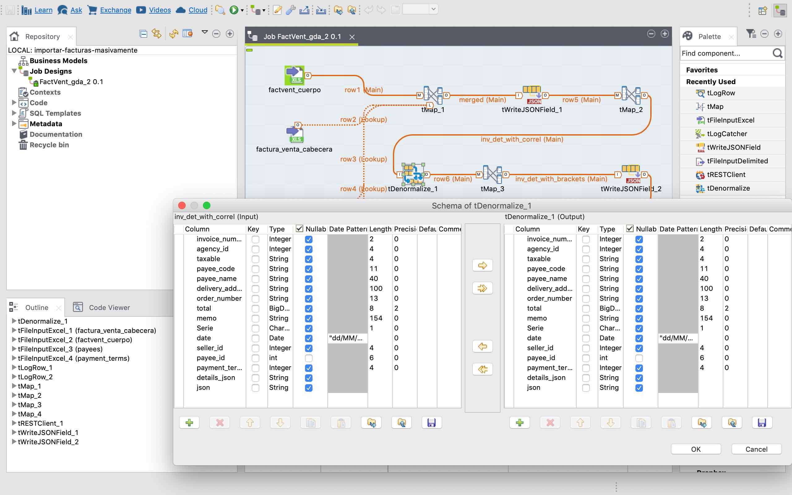Click the factvent_cuerpo Excel input component

click(x=294, y=75)
